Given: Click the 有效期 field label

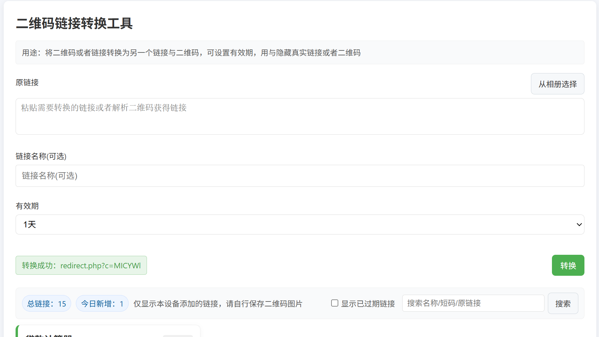Looking at the screenshot, I should click(x=27, y=206).
